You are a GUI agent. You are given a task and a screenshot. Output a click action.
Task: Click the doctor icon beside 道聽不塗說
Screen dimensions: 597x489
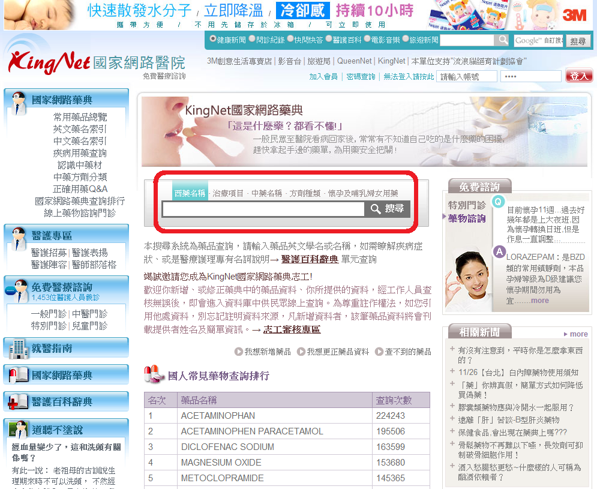point(18,430)
